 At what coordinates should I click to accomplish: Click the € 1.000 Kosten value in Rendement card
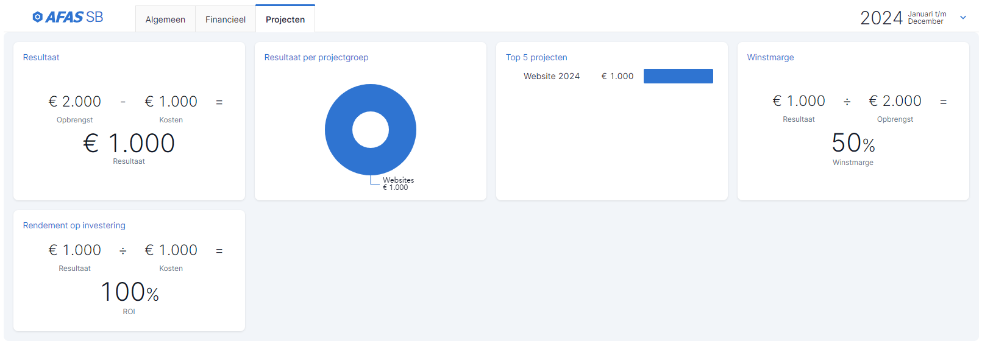(171, 250)
